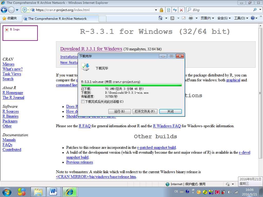
Task: Click the 关闭 button in download dialog
Action: click(171, 111)
